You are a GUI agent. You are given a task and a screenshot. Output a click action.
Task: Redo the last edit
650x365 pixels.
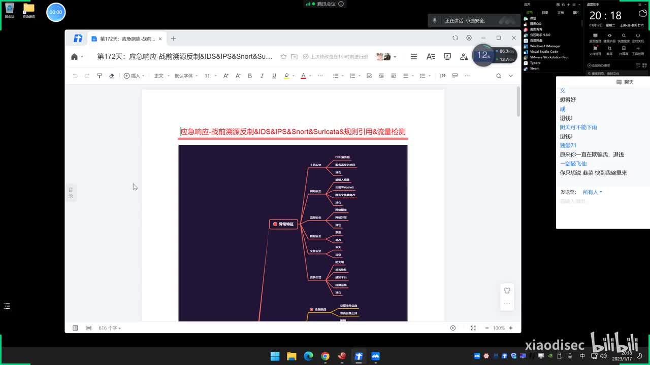point(87,76)
